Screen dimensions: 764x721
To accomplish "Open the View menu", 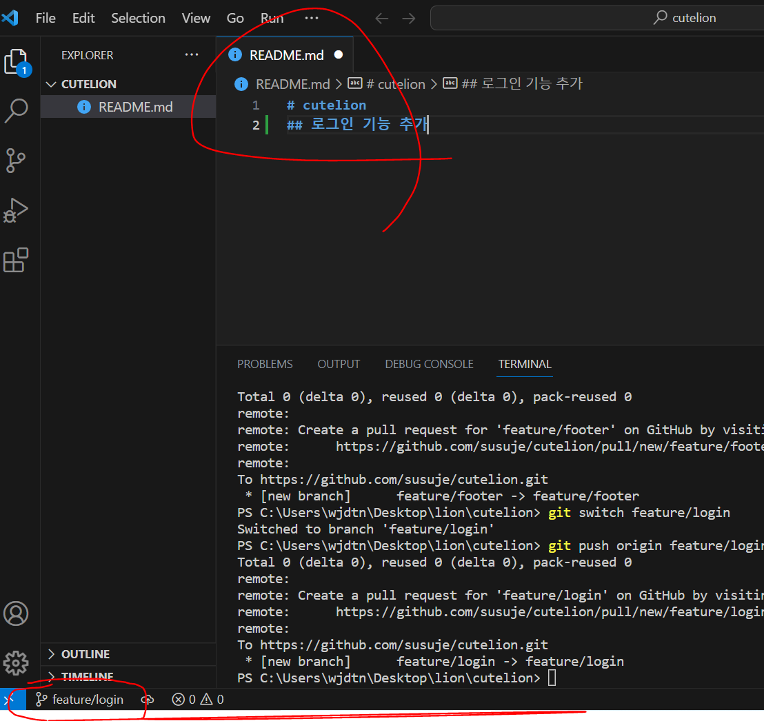I will pyautogui.click(x=196, y=18).
